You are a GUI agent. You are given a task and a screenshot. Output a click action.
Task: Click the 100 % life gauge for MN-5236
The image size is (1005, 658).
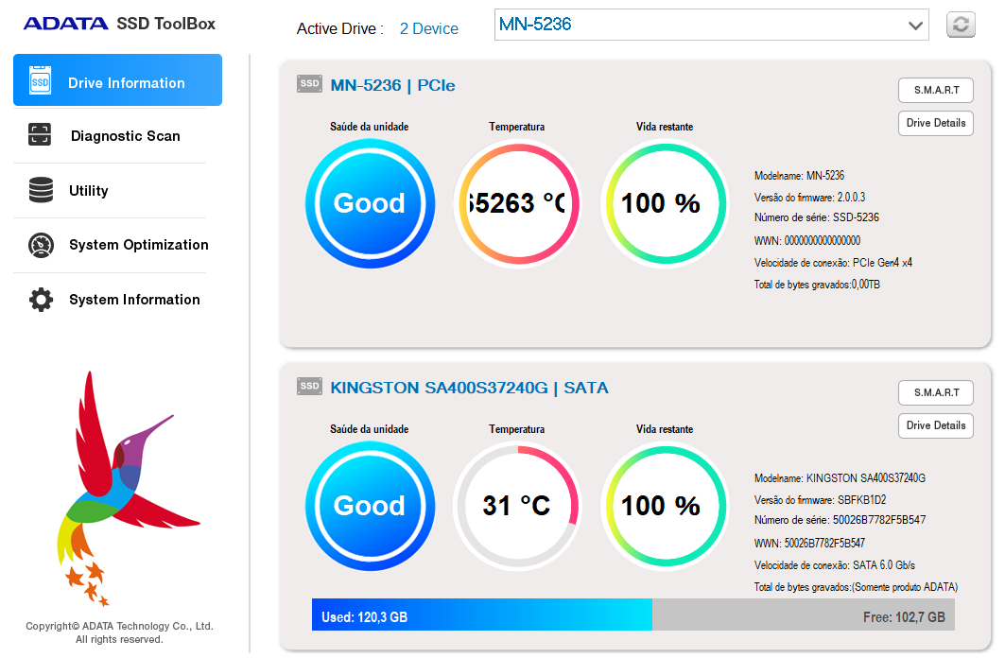pyautogui.click(x=665, y=203)
